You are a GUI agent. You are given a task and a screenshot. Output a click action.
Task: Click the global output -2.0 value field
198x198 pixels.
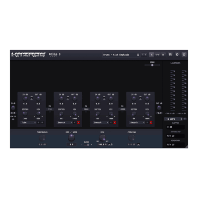(x=159, y=113)
